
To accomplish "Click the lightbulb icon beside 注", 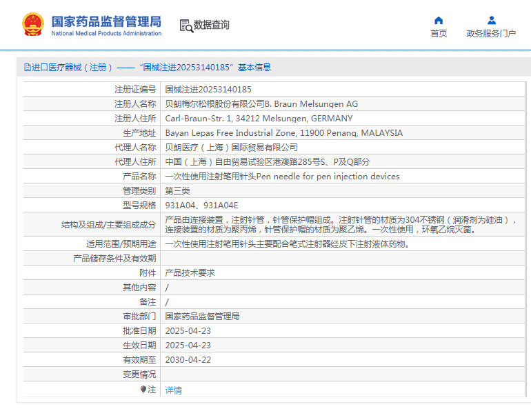I will (x=143, y=390).
